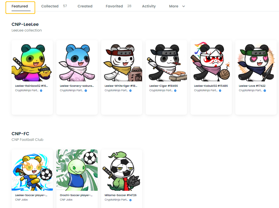Viewport: 279px width, 208px height.
Task: Click verified badge under Leelee-Love #17422
Action: (x=265, y=91)
